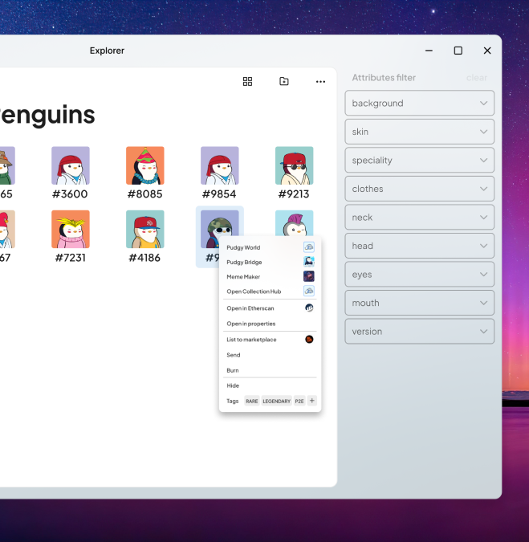This screenshot has width=529, height=542.
Task: Select penguin thumbnail #8085
Action: tap(145, 165)
